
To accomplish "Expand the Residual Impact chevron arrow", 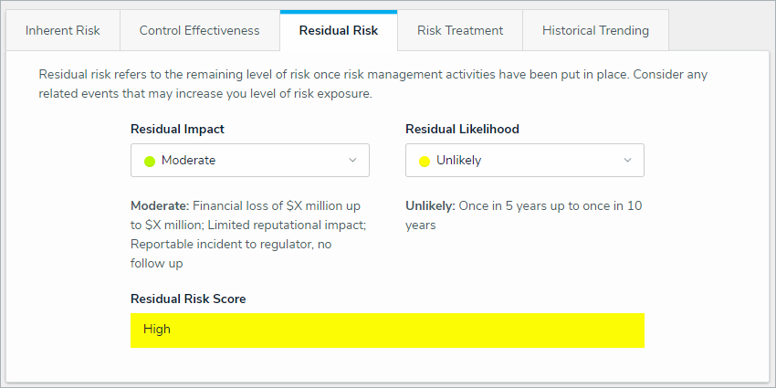I will 353,161.
